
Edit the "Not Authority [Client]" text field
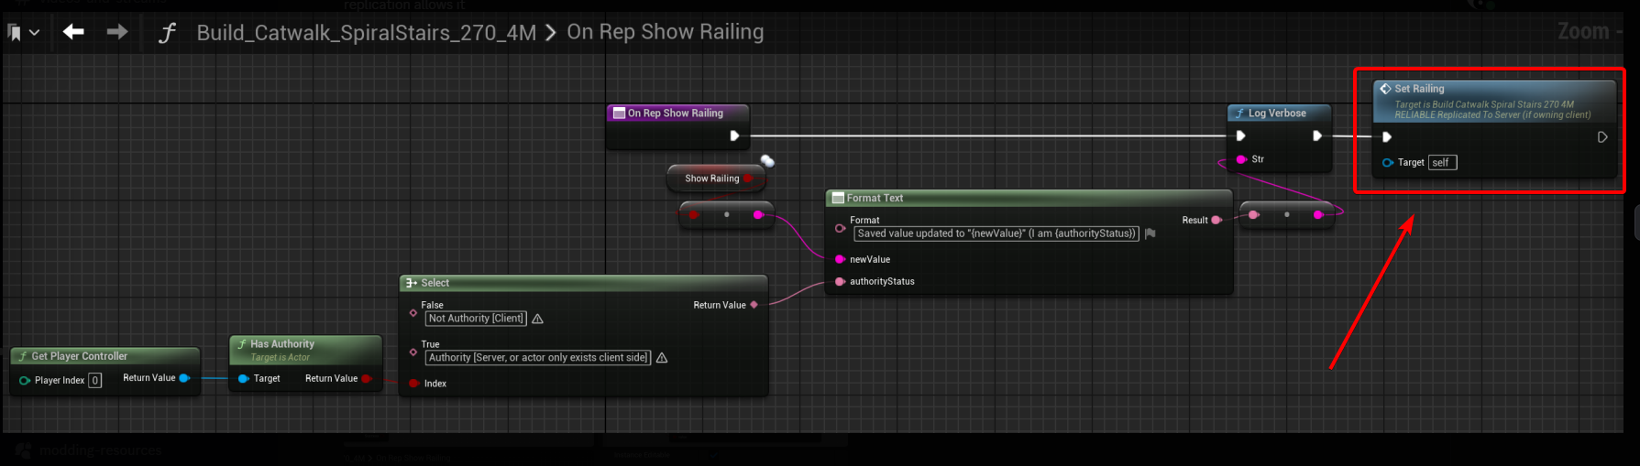pyautogui.click(x=476, y=319)
